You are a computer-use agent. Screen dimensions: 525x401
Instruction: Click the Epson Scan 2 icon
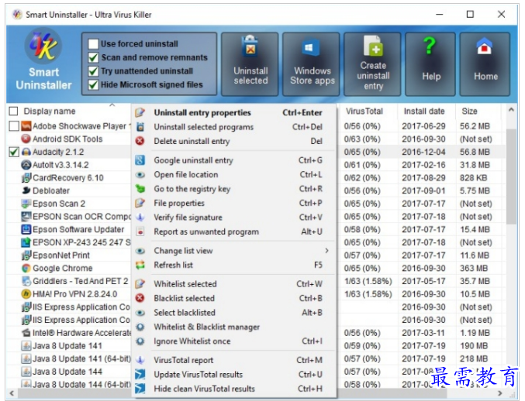tap(26, 204)
